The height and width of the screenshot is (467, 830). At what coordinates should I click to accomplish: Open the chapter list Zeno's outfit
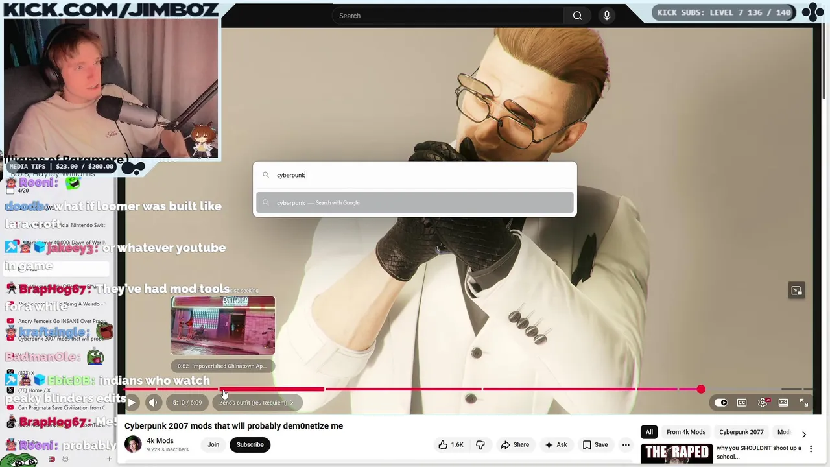pos(256,403)
